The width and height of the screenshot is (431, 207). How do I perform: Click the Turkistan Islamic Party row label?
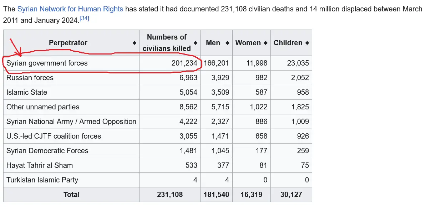tap(42, 180)
